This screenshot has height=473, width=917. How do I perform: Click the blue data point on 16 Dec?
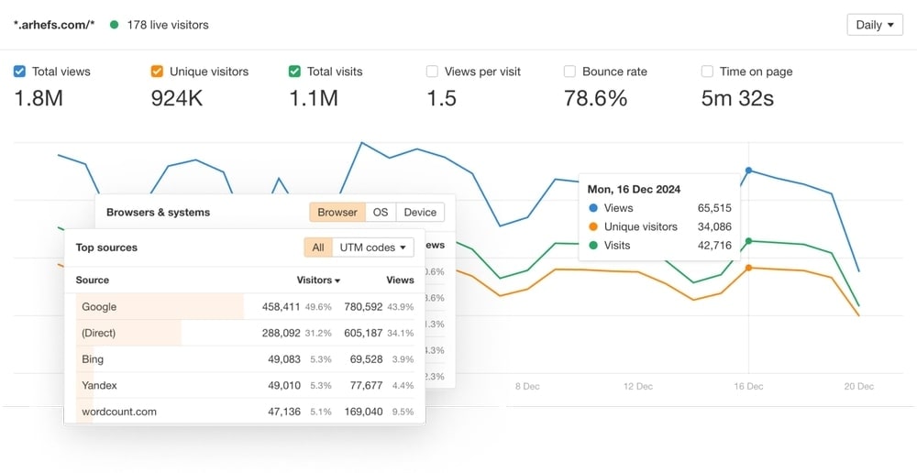[748, 170]
